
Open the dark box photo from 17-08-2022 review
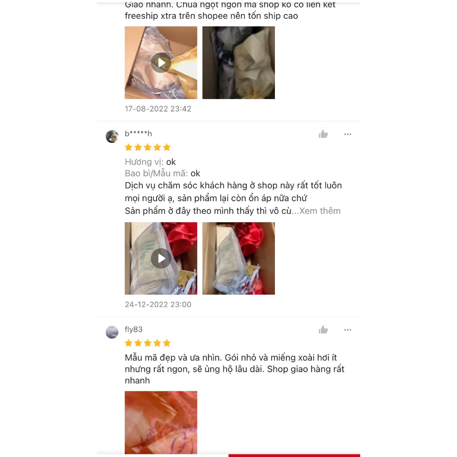click(x=238, y=62)
